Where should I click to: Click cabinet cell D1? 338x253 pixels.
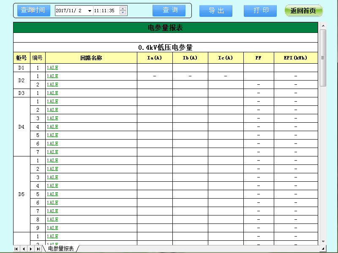[22, 68]
